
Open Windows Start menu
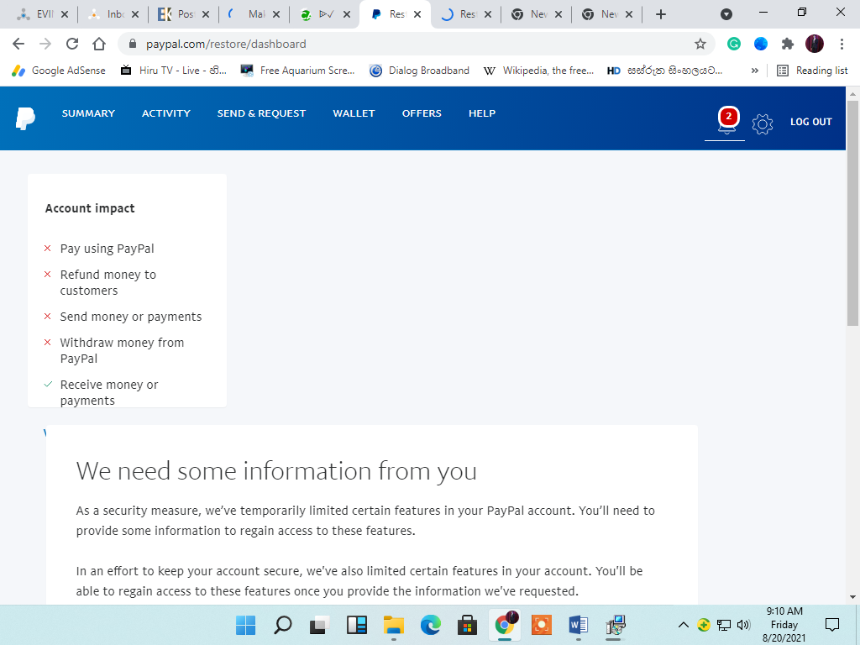tap(245, 625)
